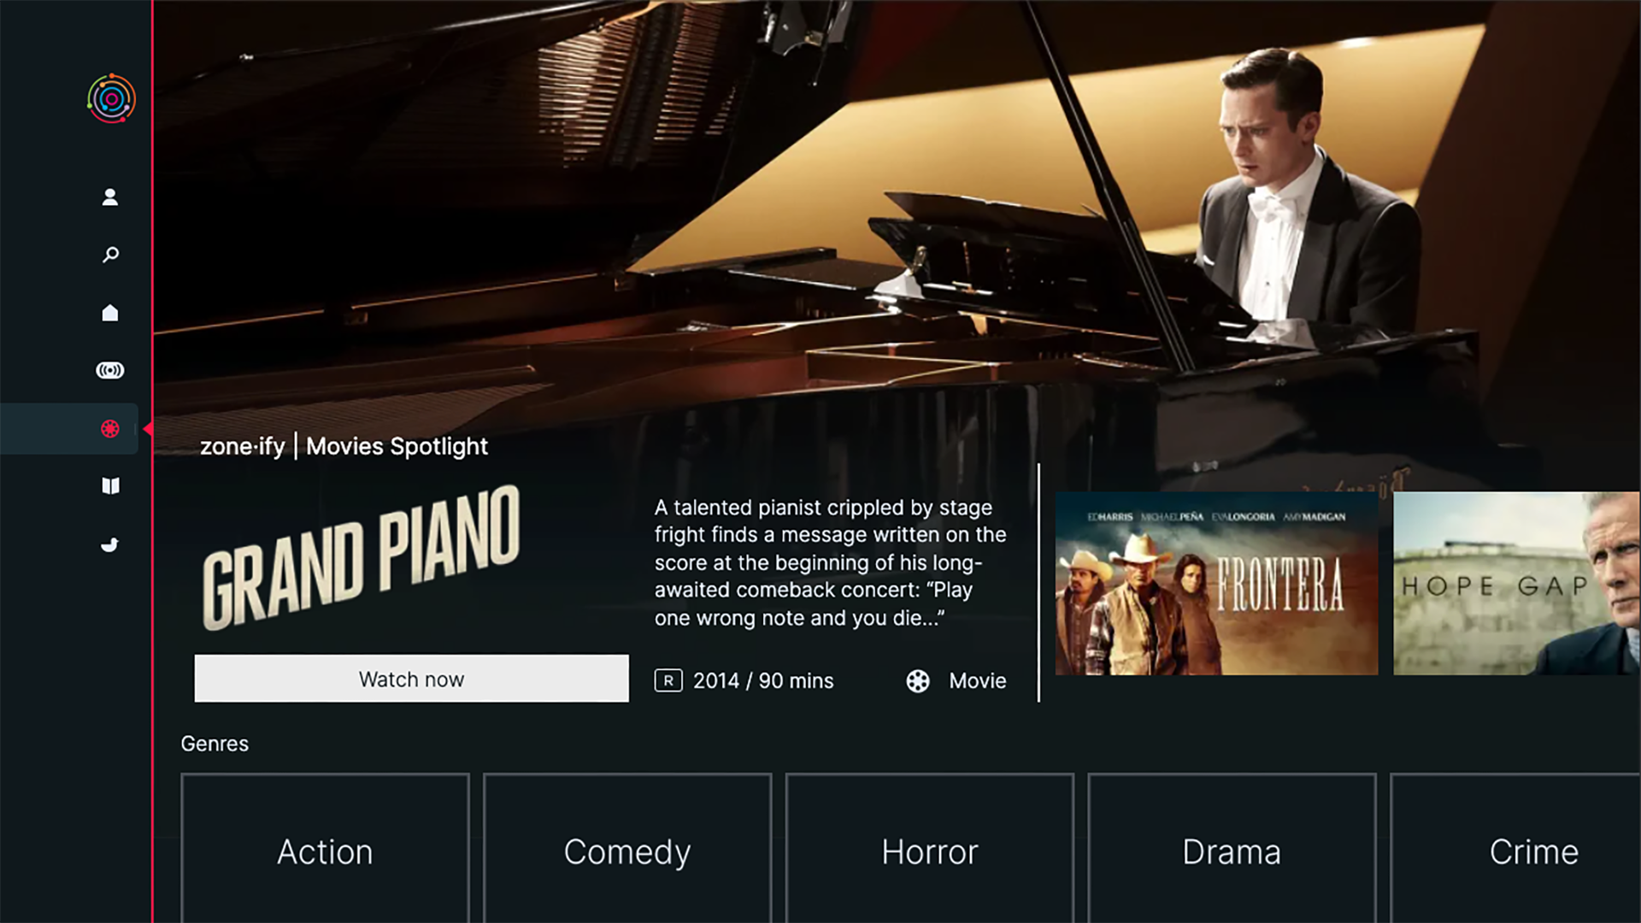Open the book guide icon
The image size is (1641, 923).
tap(110, 486)
